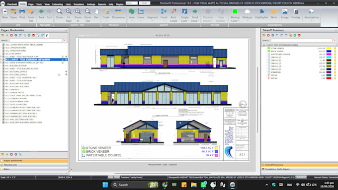Select the Dimension measure tool
338x190 pixels.
[x=118, y=13]
